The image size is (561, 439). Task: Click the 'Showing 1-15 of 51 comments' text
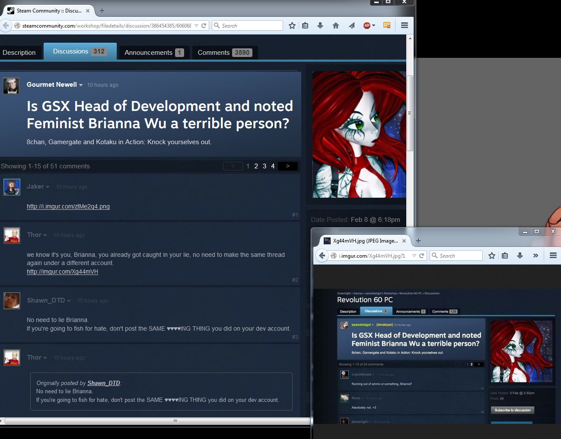(45, 166)
